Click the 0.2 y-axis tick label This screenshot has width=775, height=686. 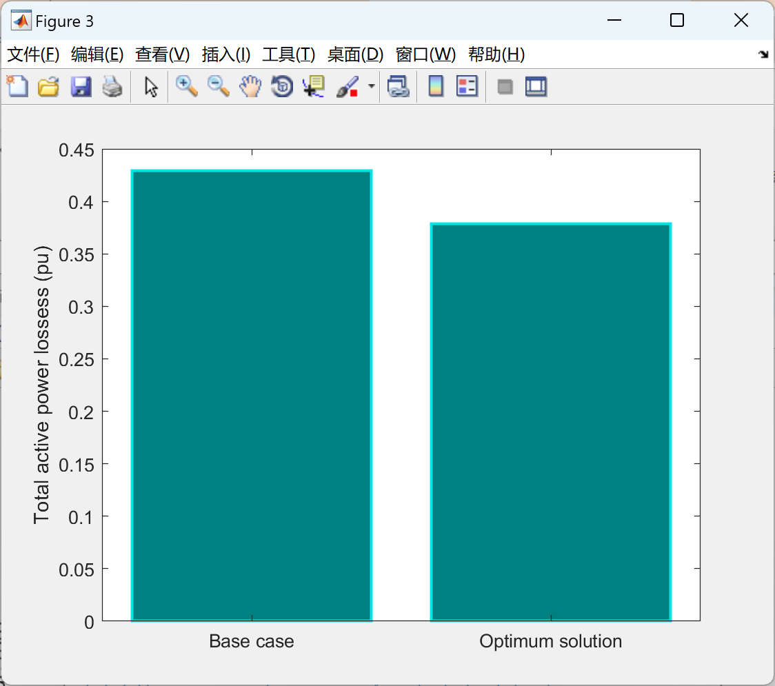tap(81, 412)
